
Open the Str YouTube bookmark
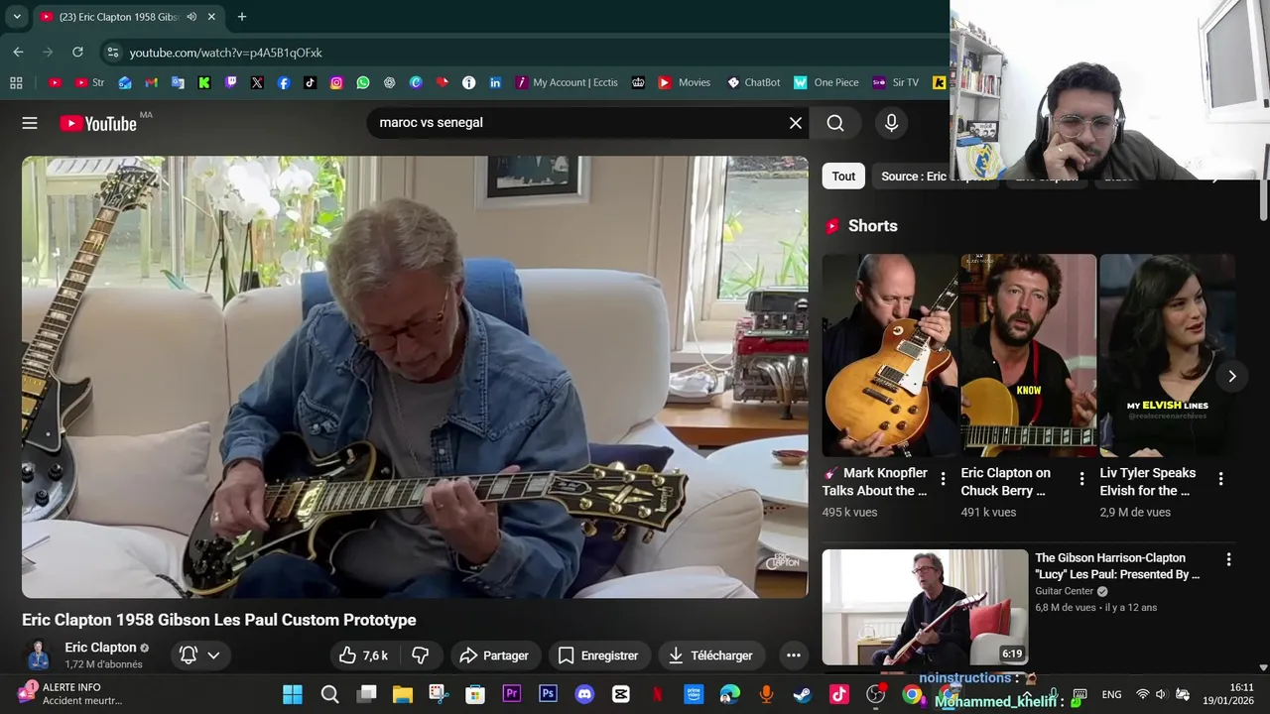pyautogui.click(x=89, y=82)
